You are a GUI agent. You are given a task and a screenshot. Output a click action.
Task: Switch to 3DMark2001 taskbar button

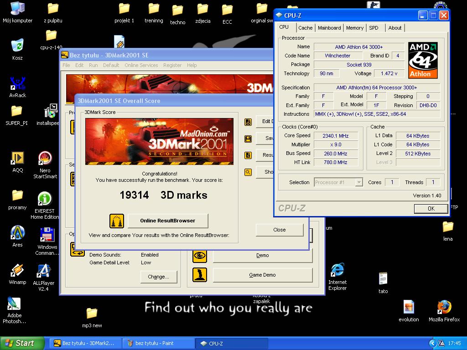pos(85,343)
